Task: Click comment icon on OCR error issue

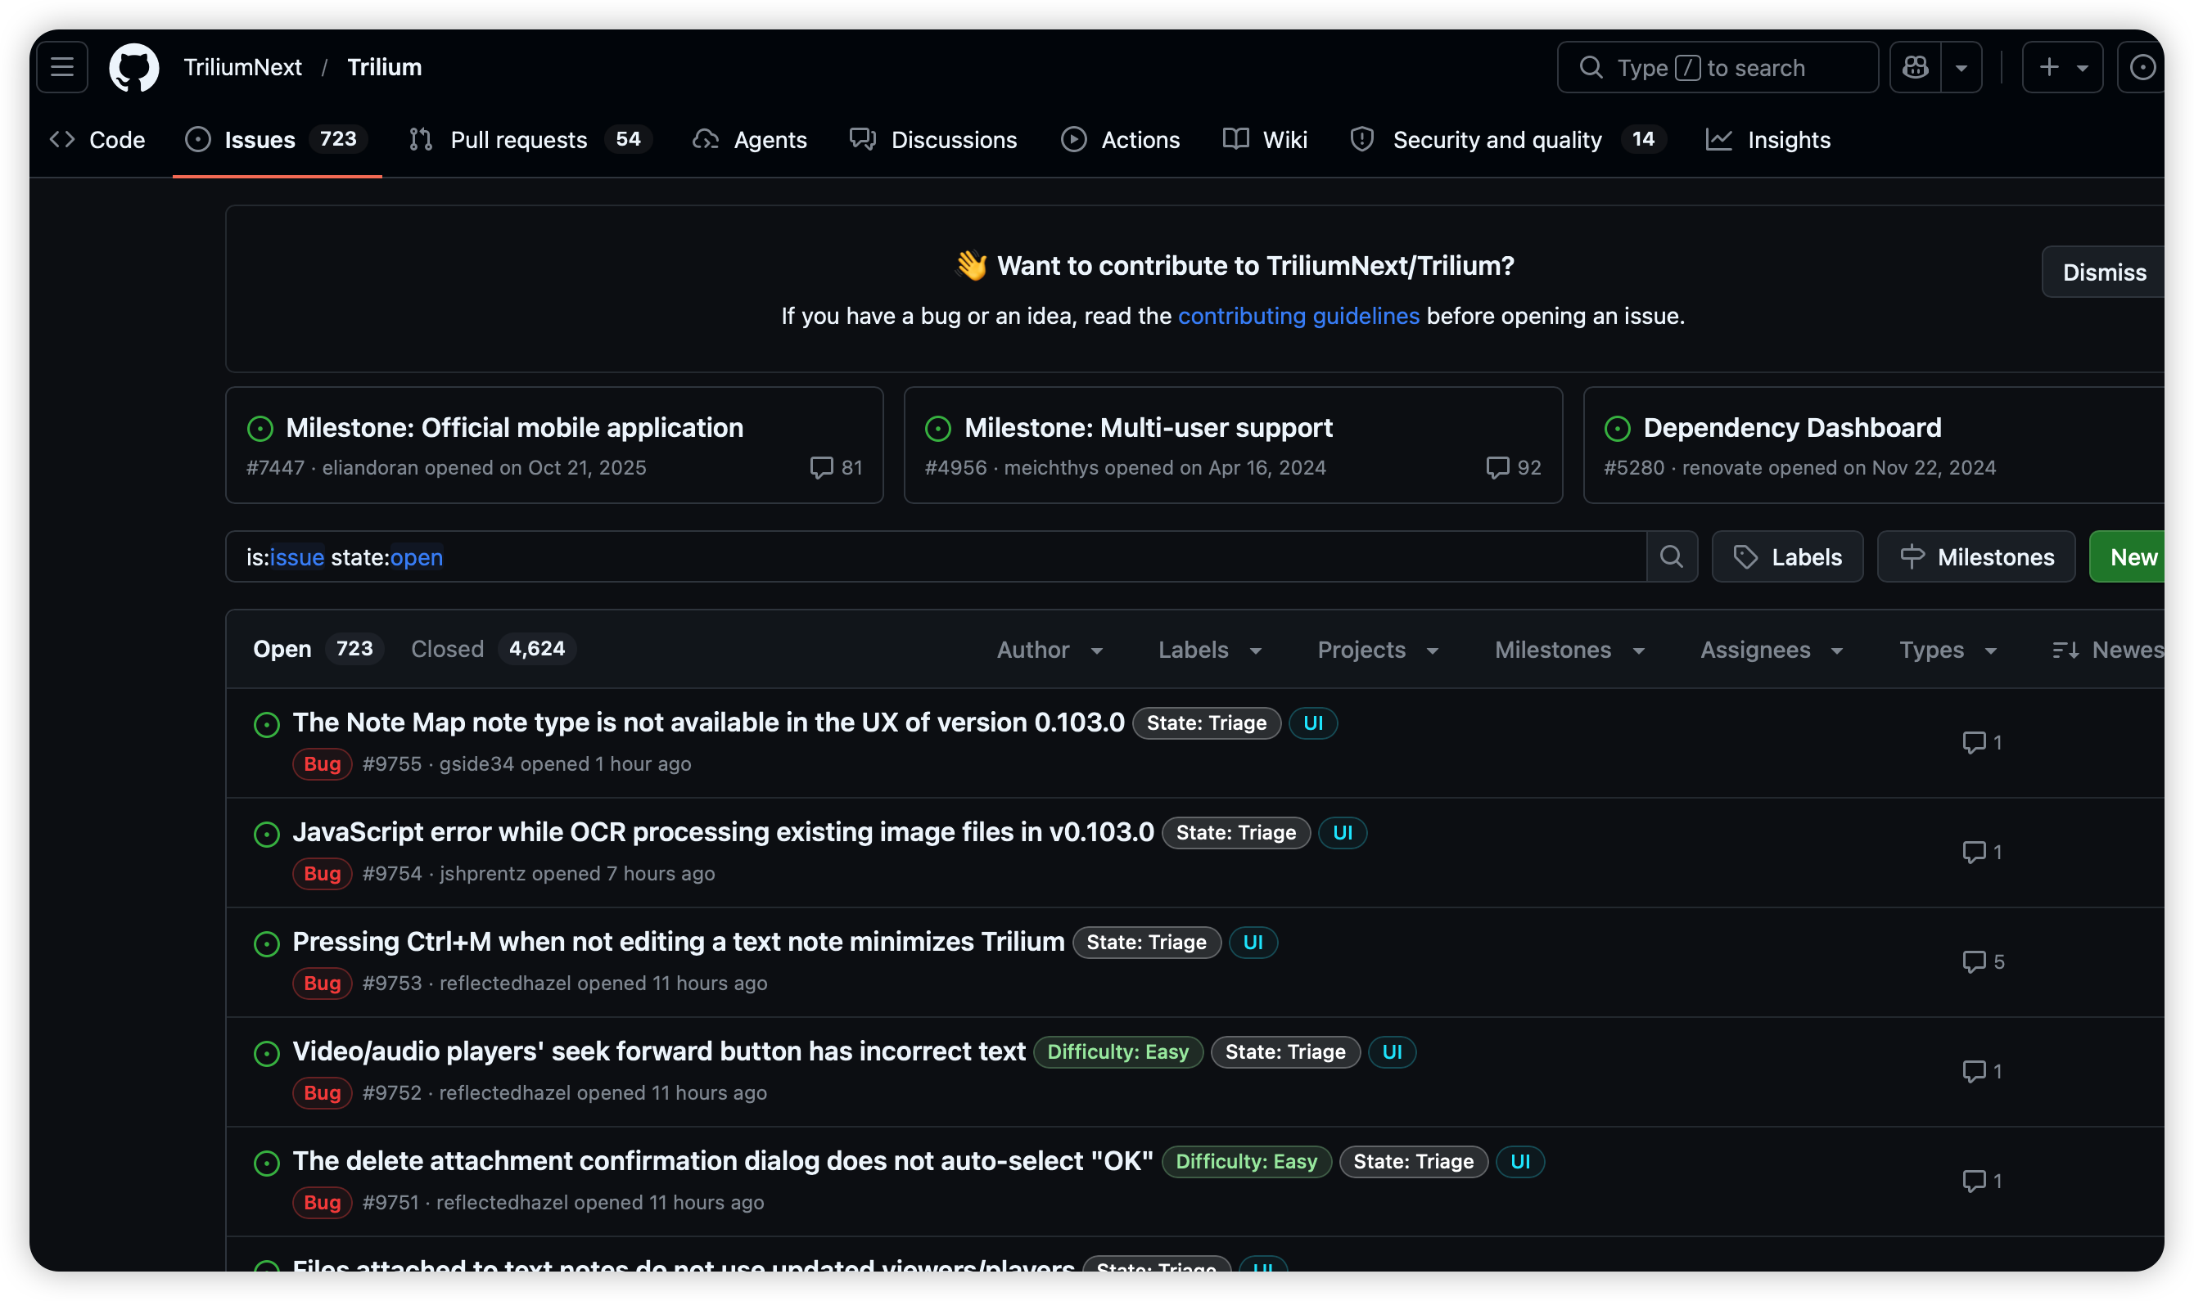Action: tap(1981, 852)
